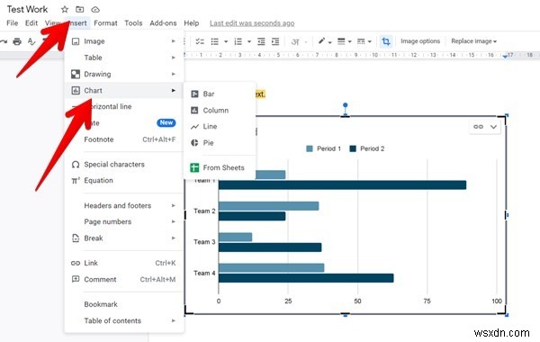Choose Link from Insert menu
The image size is (540, 342).
[123, 263]
